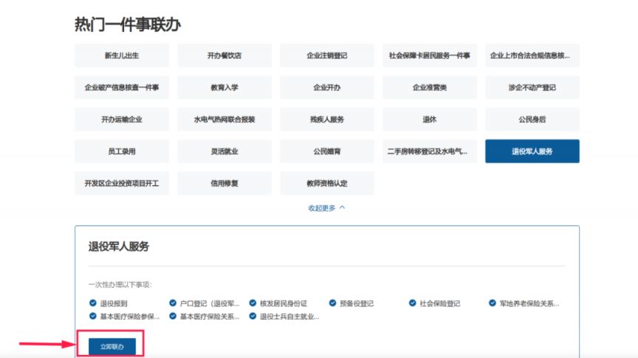638x358 pixels.
Task: Select the 新生儿出生 service tile
Action: point(122,55)
